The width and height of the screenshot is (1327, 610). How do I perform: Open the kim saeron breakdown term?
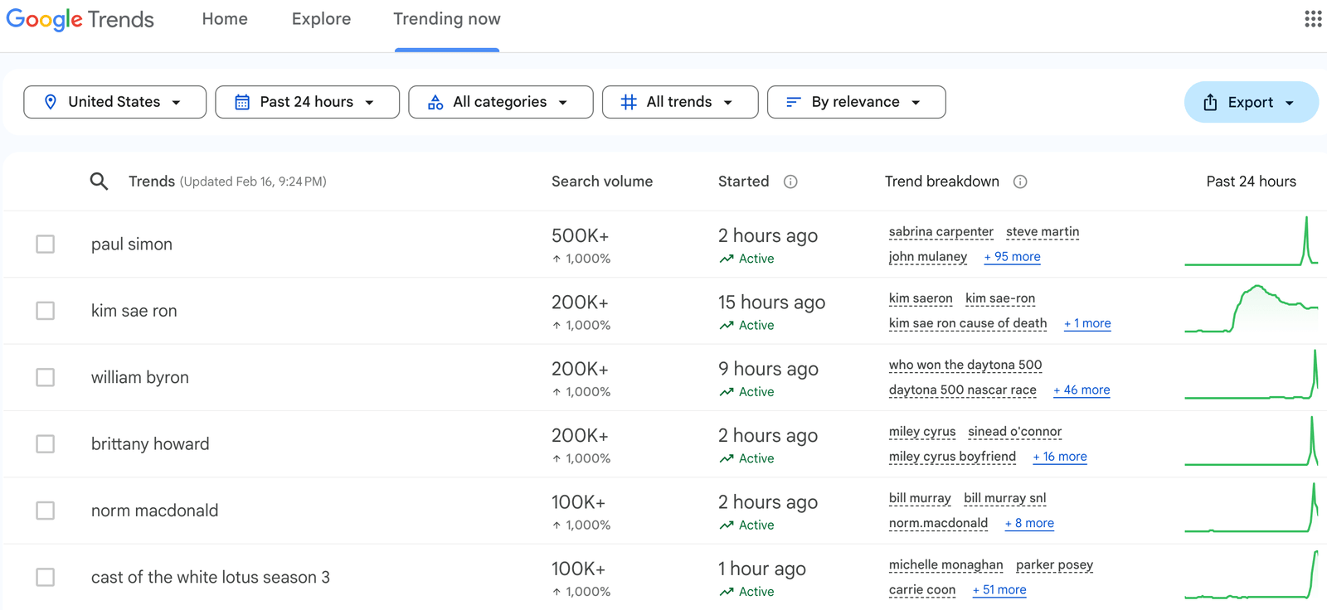pyautogui.click(x=921, y=298)
